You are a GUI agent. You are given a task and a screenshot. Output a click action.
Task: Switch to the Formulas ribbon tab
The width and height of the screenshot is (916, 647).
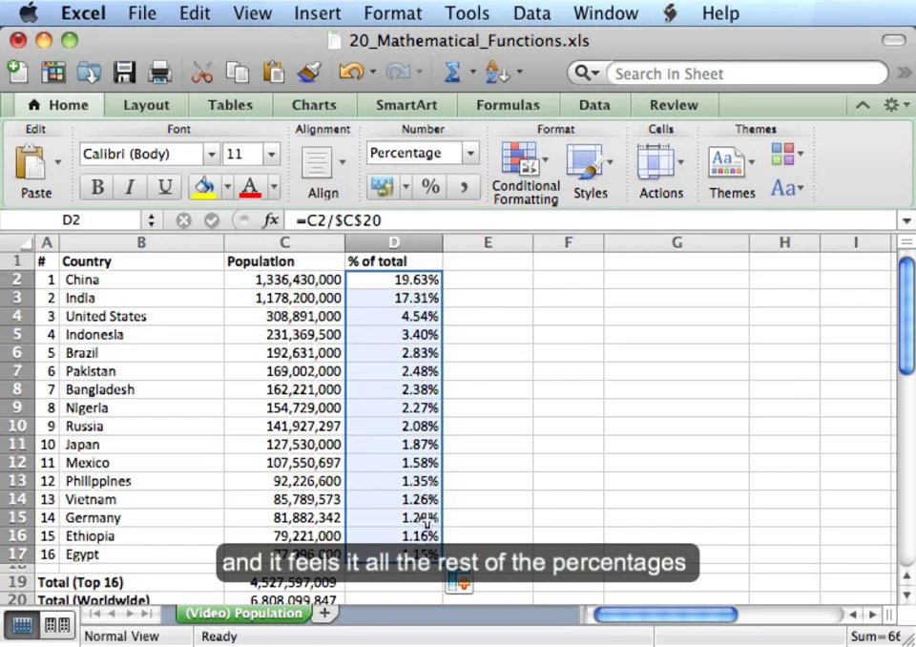508,105
